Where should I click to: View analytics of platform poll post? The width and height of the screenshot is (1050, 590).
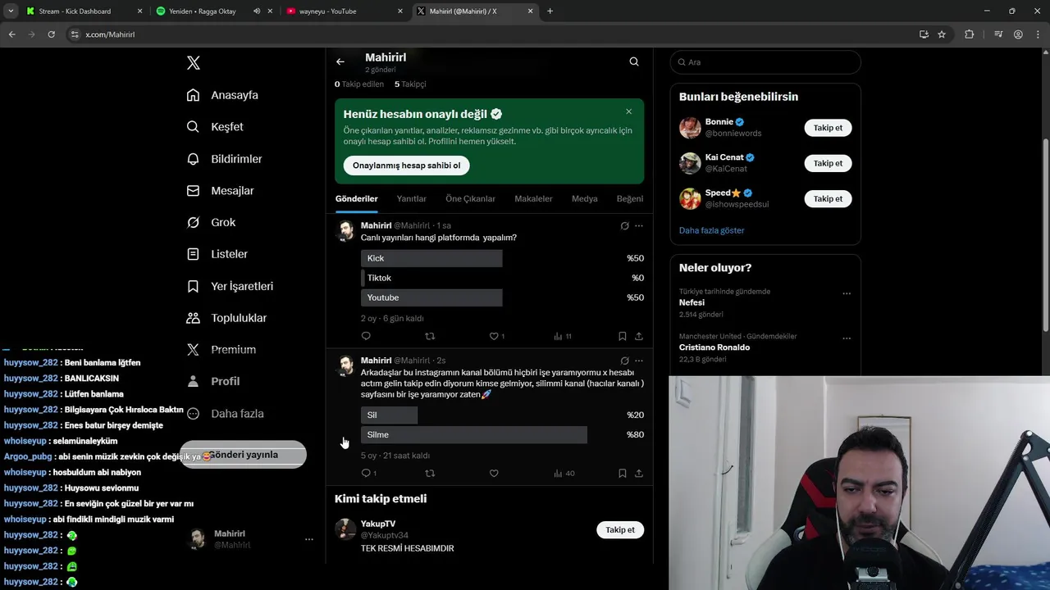(x=563, y=336)
